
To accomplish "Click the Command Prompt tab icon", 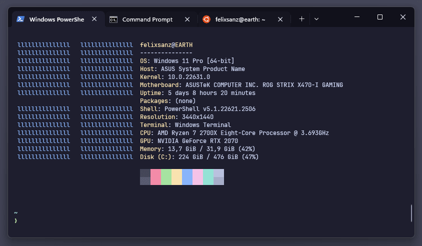I will click(x=113, y=19).
